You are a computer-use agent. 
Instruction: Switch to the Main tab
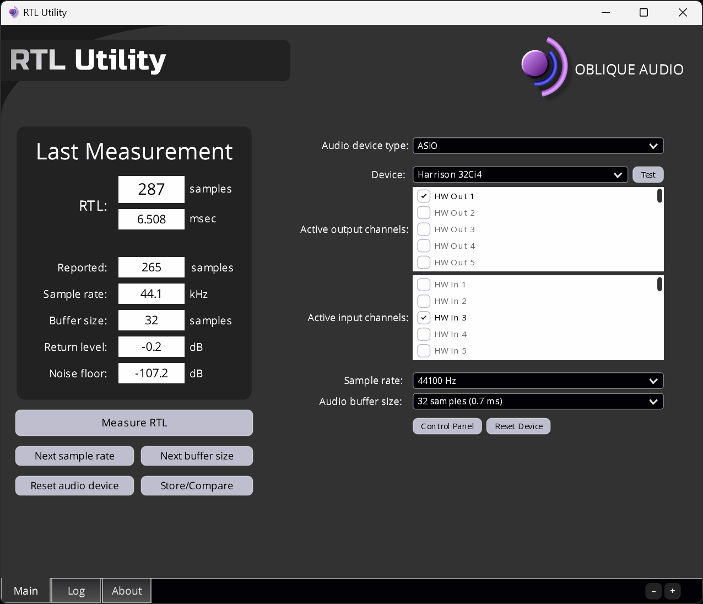click(x=26, y=591)
